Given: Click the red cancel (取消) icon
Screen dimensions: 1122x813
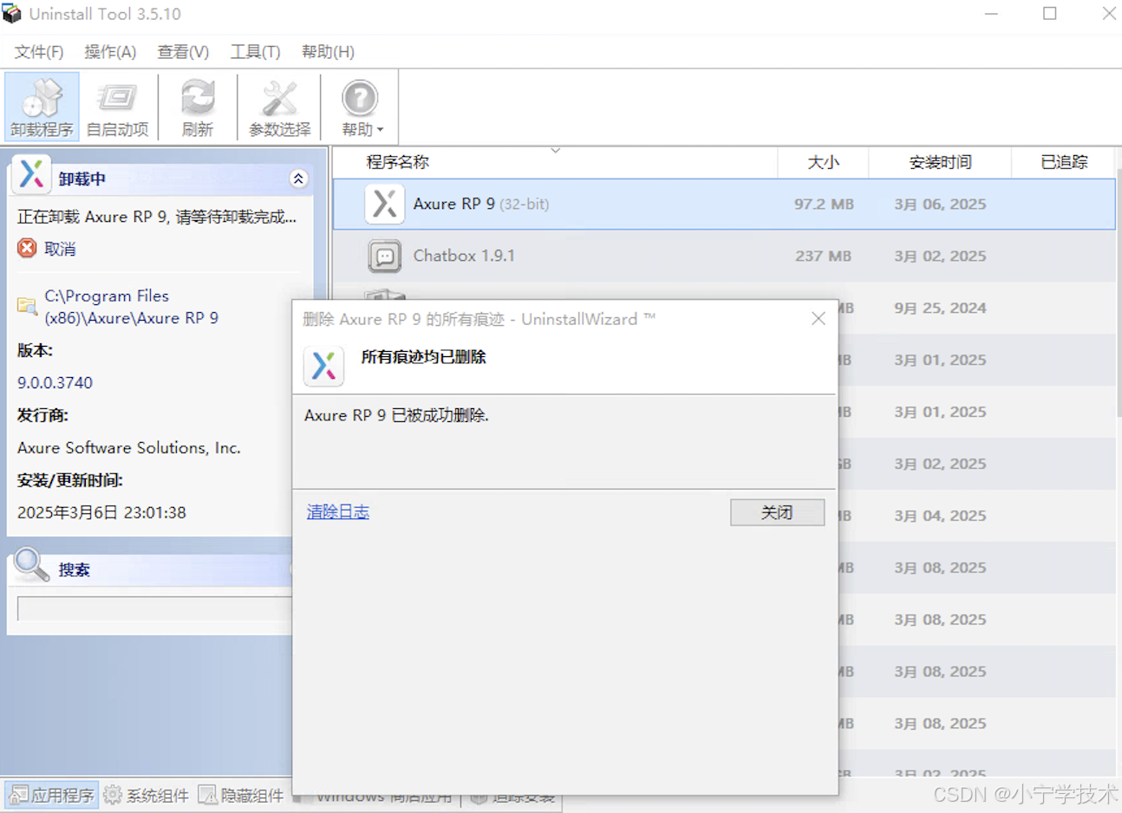Looking at the screenshot, I should pyautogui.click(x=27, y=248).
